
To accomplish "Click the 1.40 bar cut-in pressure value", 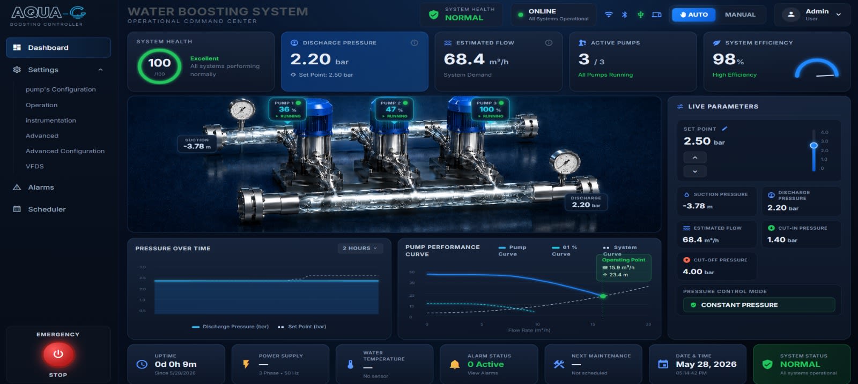I will click(x=782, y=240).
